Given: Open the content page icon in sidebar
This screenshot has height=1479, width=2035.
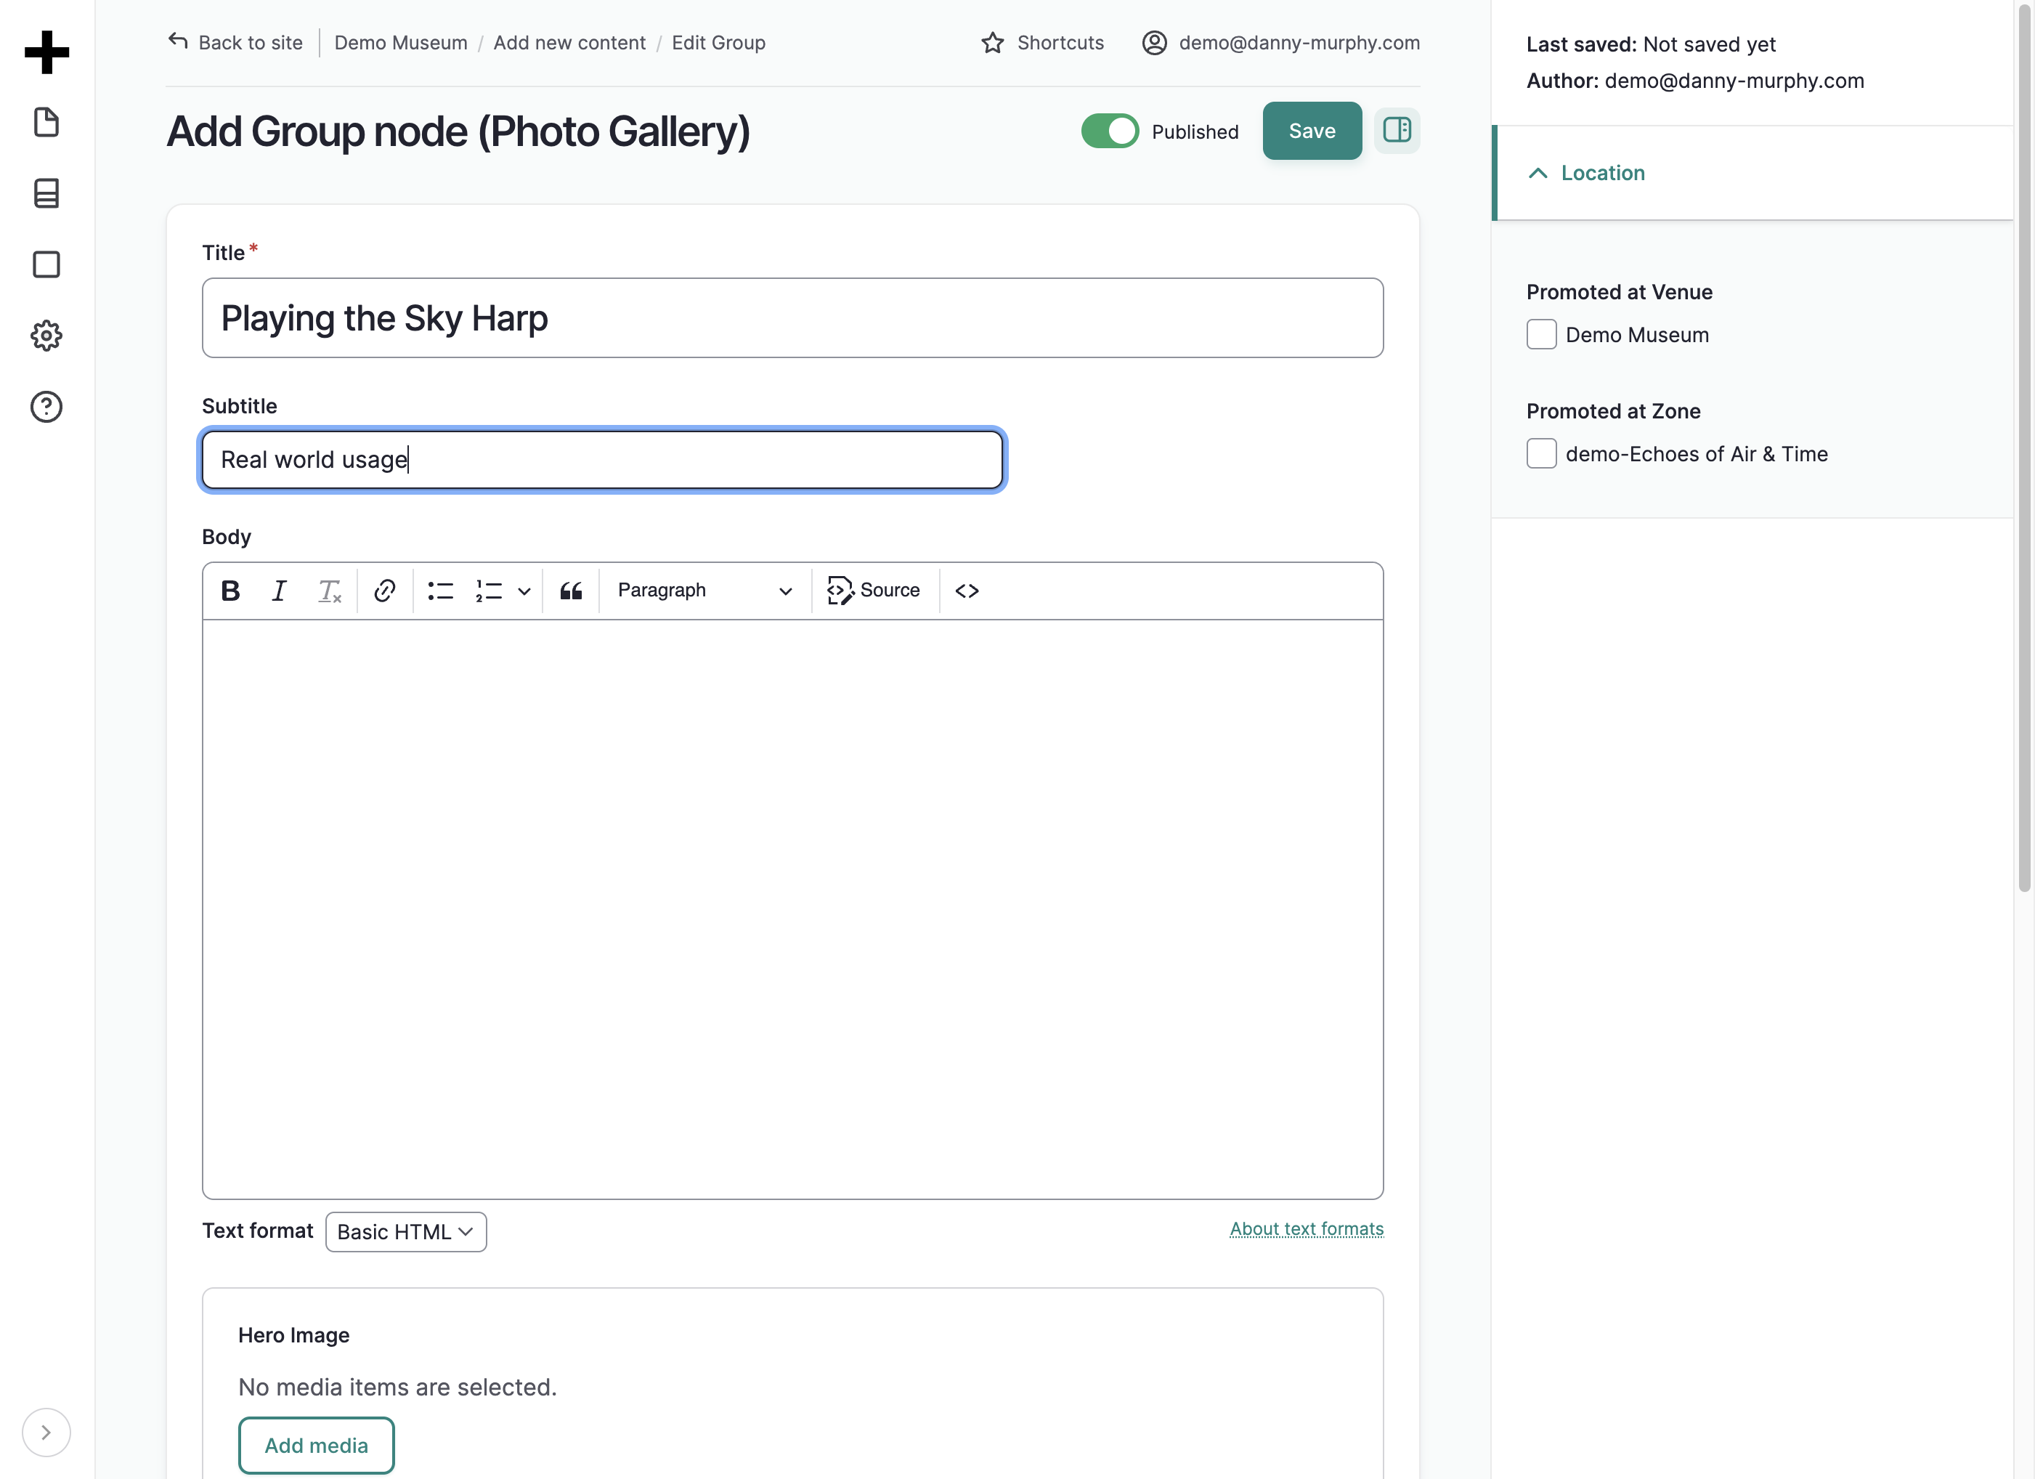Looking at the screenshot, I should 46,122.
